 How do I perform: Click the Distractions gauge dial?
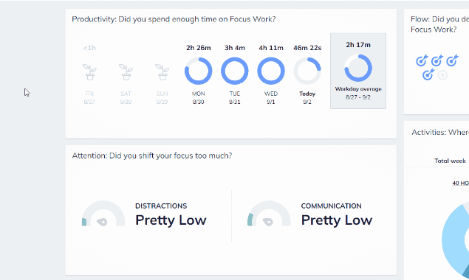pyautogui.click(x=103, y=214)
